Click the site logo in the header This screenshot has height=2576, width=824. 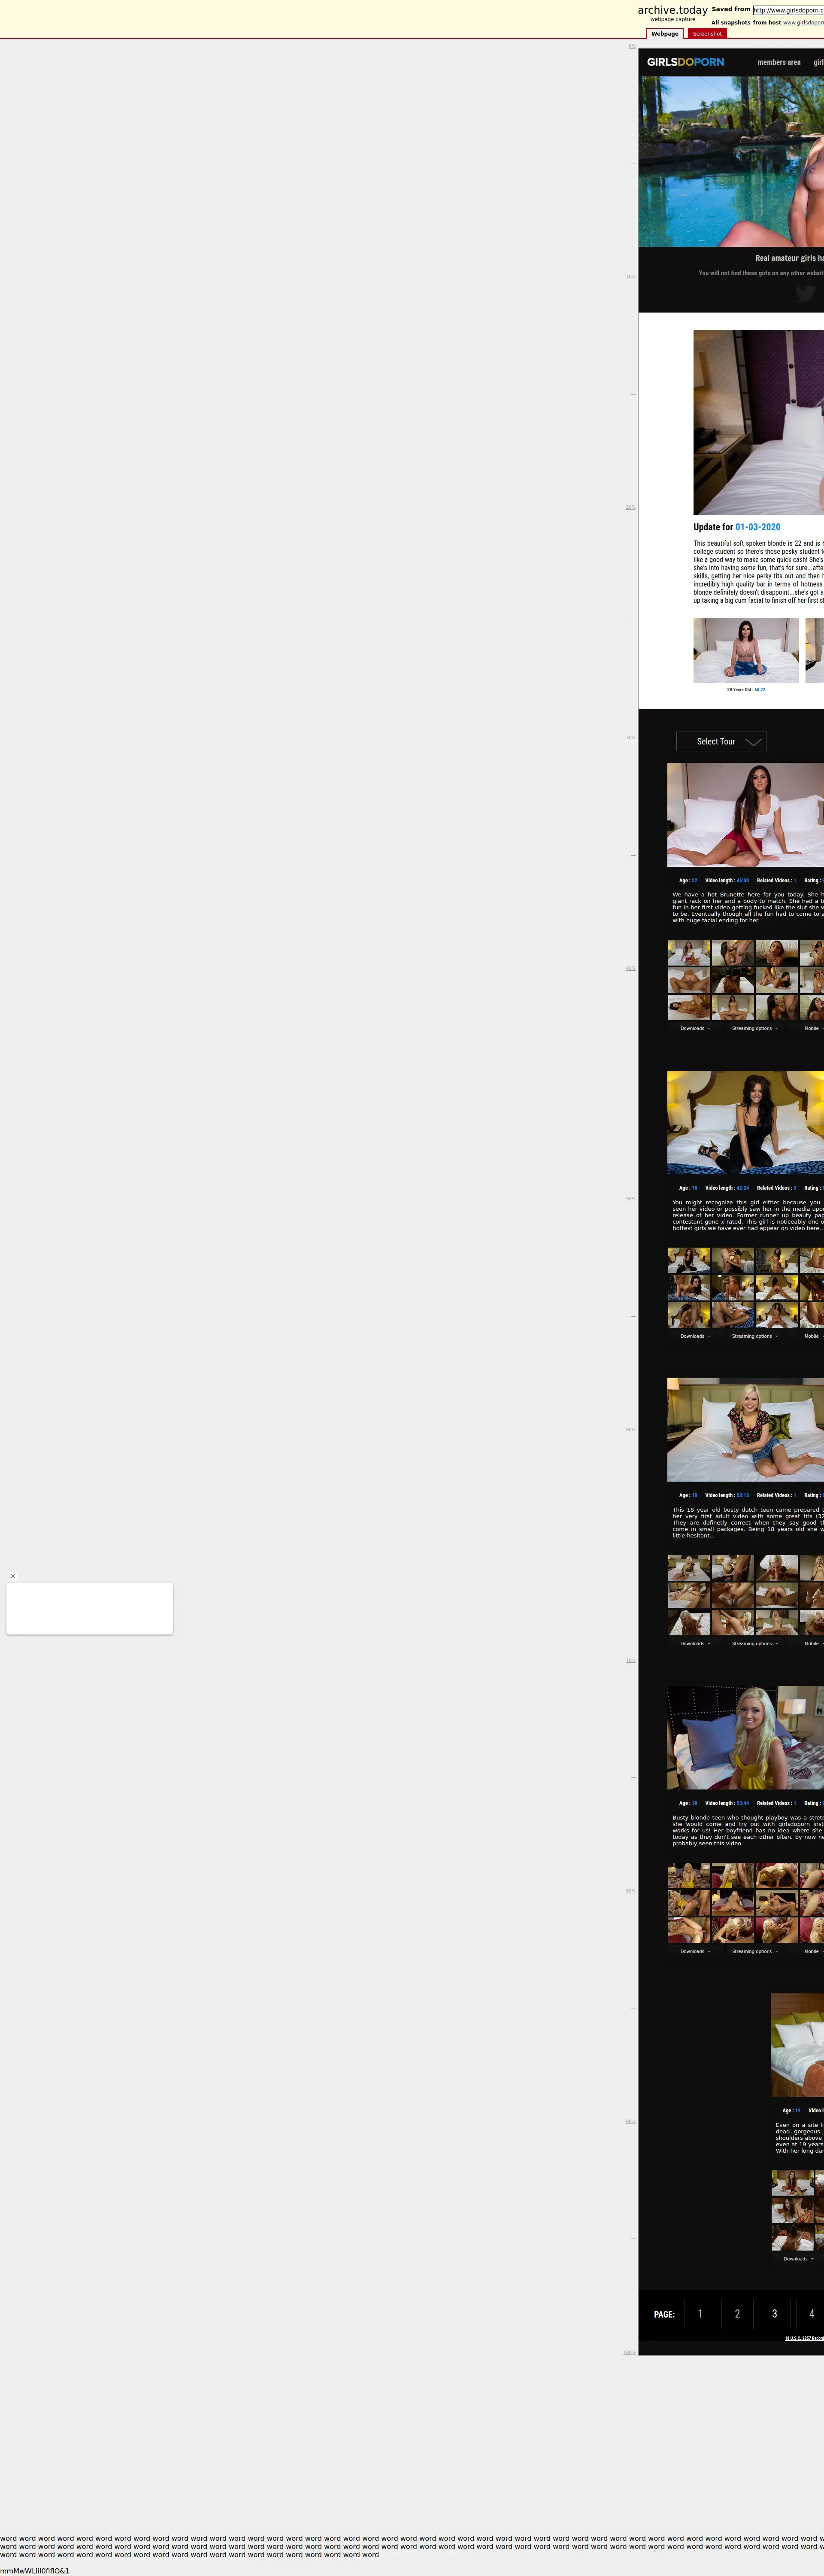(x=685, y=62)
